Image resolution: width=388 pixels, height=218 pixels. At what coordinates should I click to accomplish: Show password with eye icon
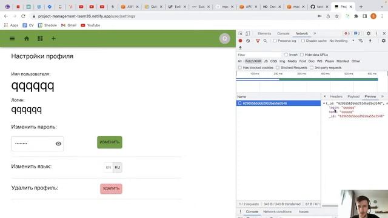(58, 144)
